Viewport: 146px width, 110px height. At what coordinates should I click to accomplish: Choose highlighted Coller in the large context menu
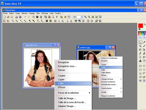73,83
